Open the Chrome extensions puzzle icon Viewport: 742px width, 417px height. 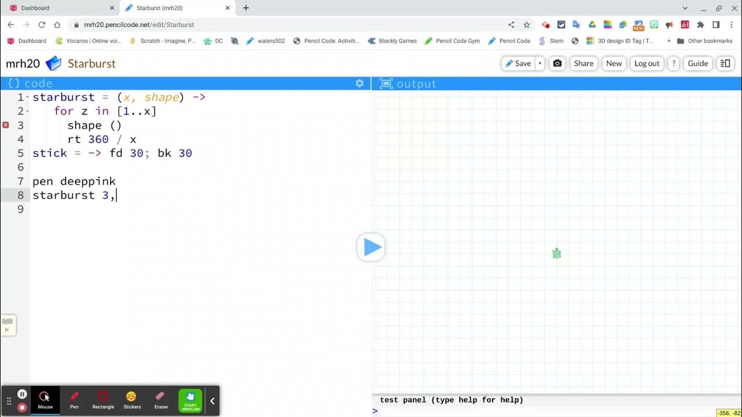(x=700, y=24)
